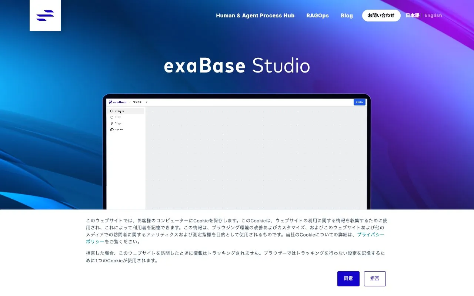
Task: Open the three-dot menu in demo header
Action: click(146, 102)
